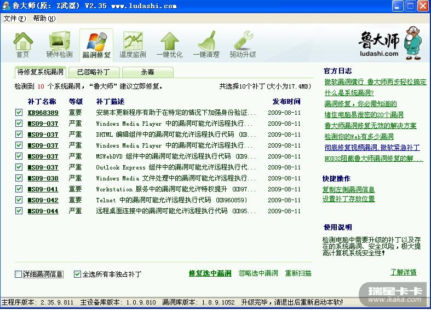The width and height of the screenshot is (431, 310).
Task: Open the KB968389 patch link
Action: (43, 113)
